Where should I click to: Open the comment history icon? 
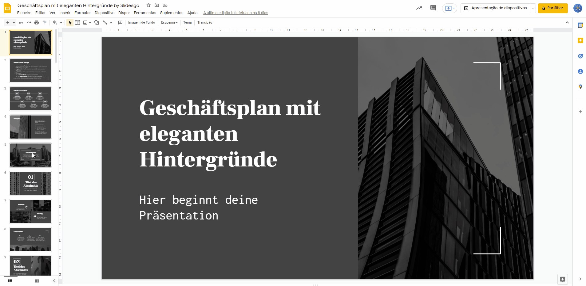pyautogui.click(x=433, y=8)
